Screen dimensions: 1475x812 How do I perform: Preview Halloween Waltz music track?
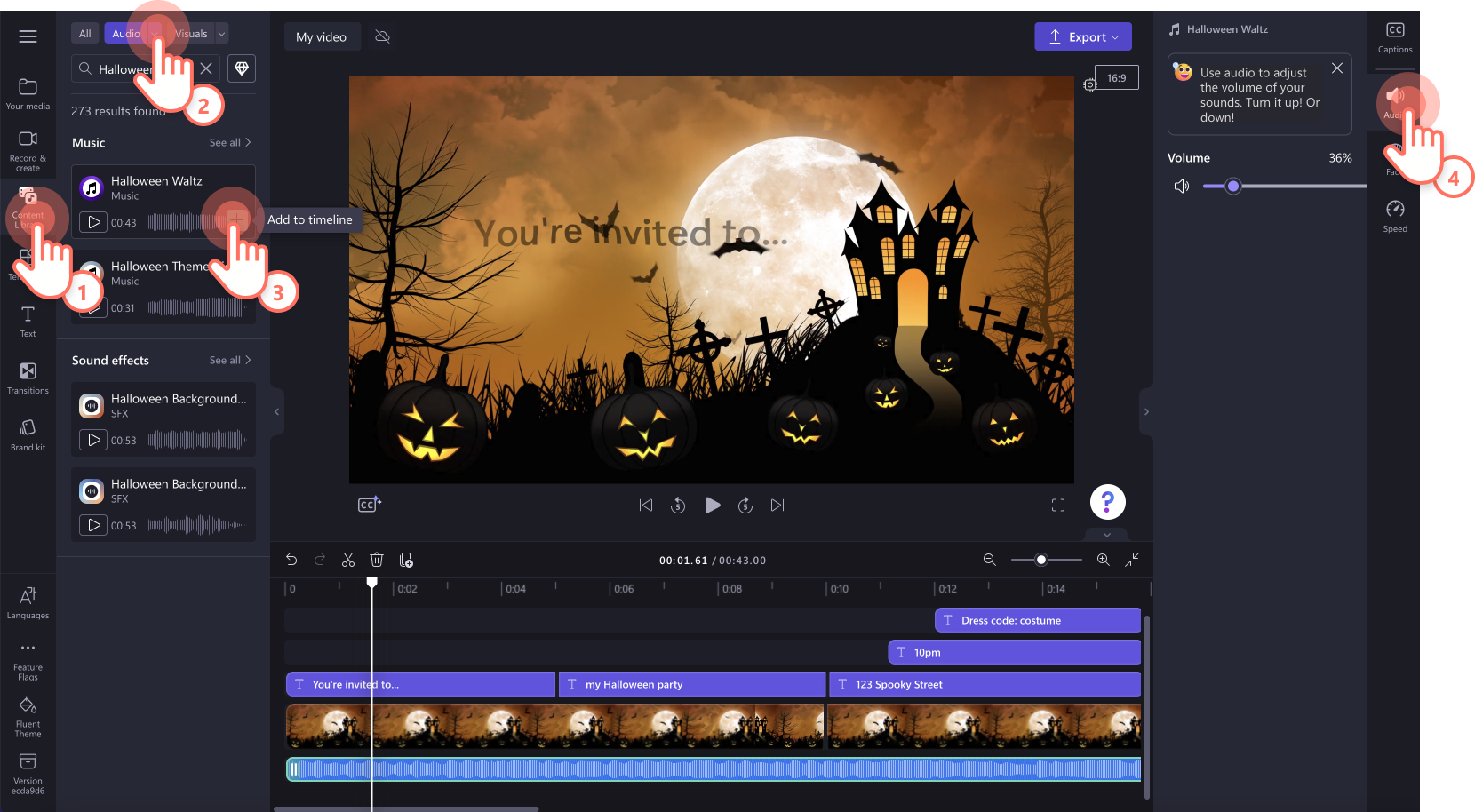pos(93,222)
